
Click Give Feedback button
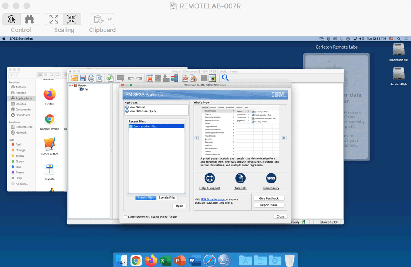click(269, 198)
